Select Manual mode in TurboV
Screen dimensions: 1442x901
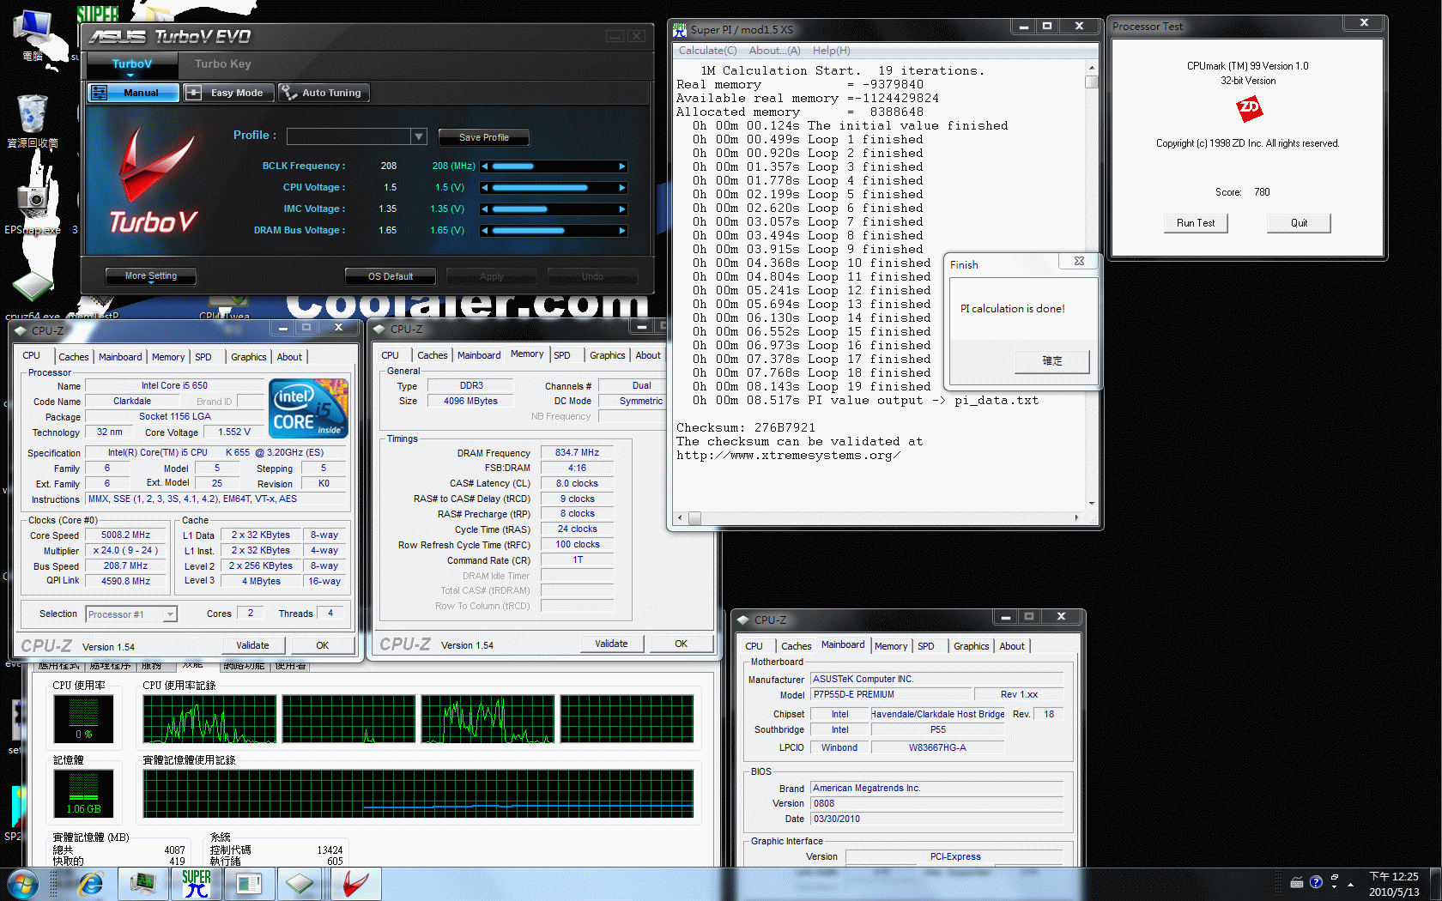coord(133,93)
